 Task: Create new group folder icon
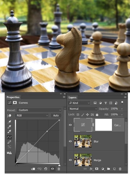(x=108, y=169)
